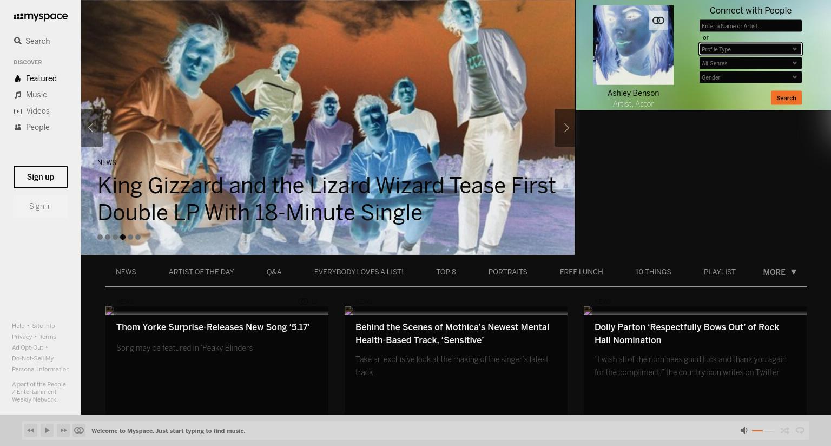Click the Site Info footer link
831x446 pixels.
(43, 326)
